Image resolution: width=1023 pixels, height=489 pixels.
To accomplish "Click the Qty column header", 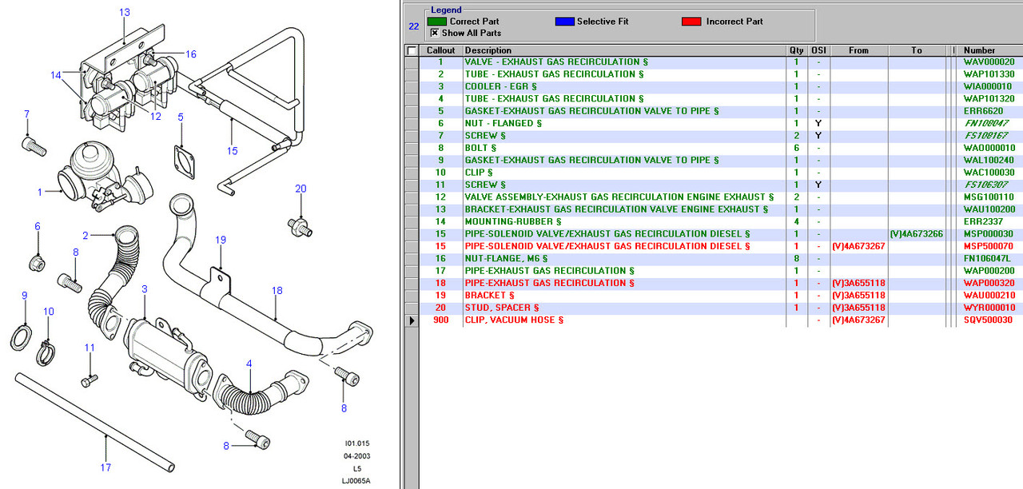I will pos(796,50).
